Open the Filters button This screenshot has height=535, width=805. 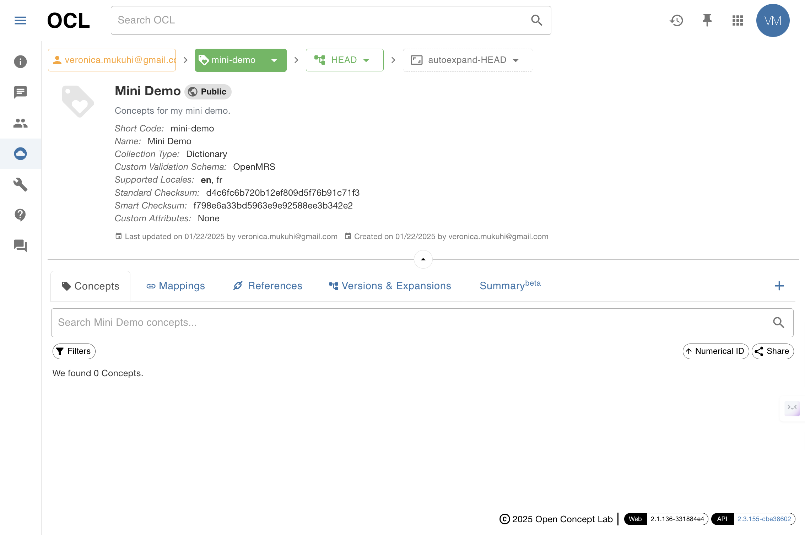point(74,351)
